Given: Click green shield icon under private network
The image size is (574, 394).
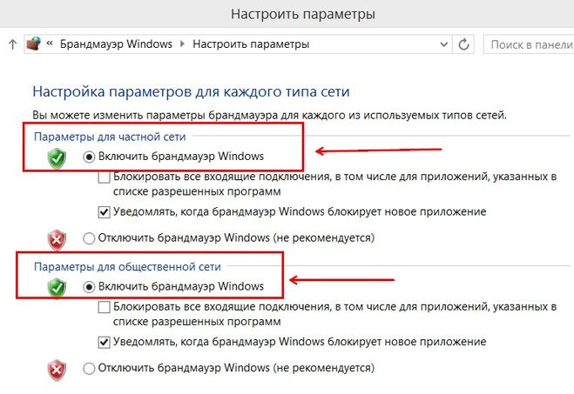Looking at the screenshot, I should [57, 158].
